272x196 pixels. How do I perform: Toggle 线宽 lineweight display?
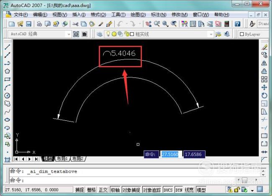[189, 190]
